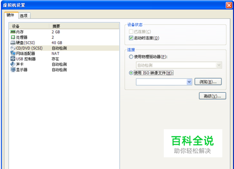The width and height of the screenshot is (234, 169).
Task: Click the 浏览(B)... button
Action: 208,82
